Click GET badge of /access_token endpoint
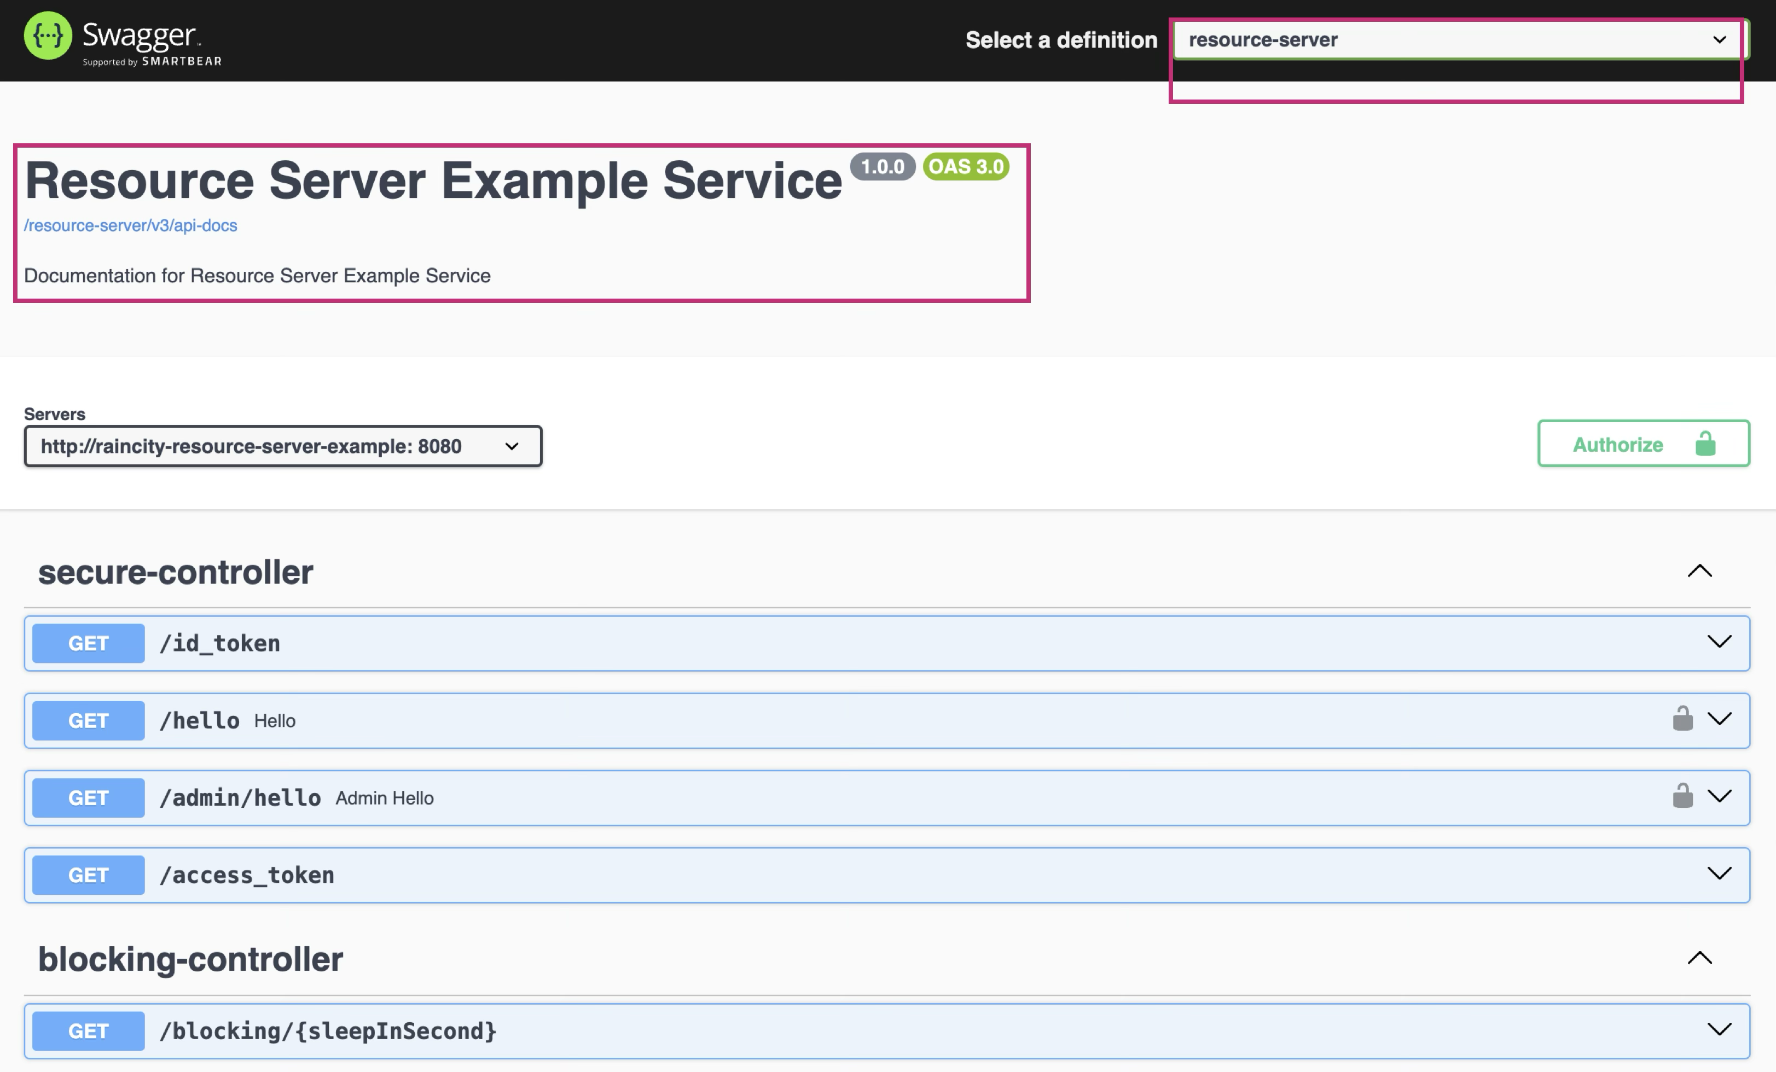This screenshot has width=1776, height=1072. click(88, 875)
